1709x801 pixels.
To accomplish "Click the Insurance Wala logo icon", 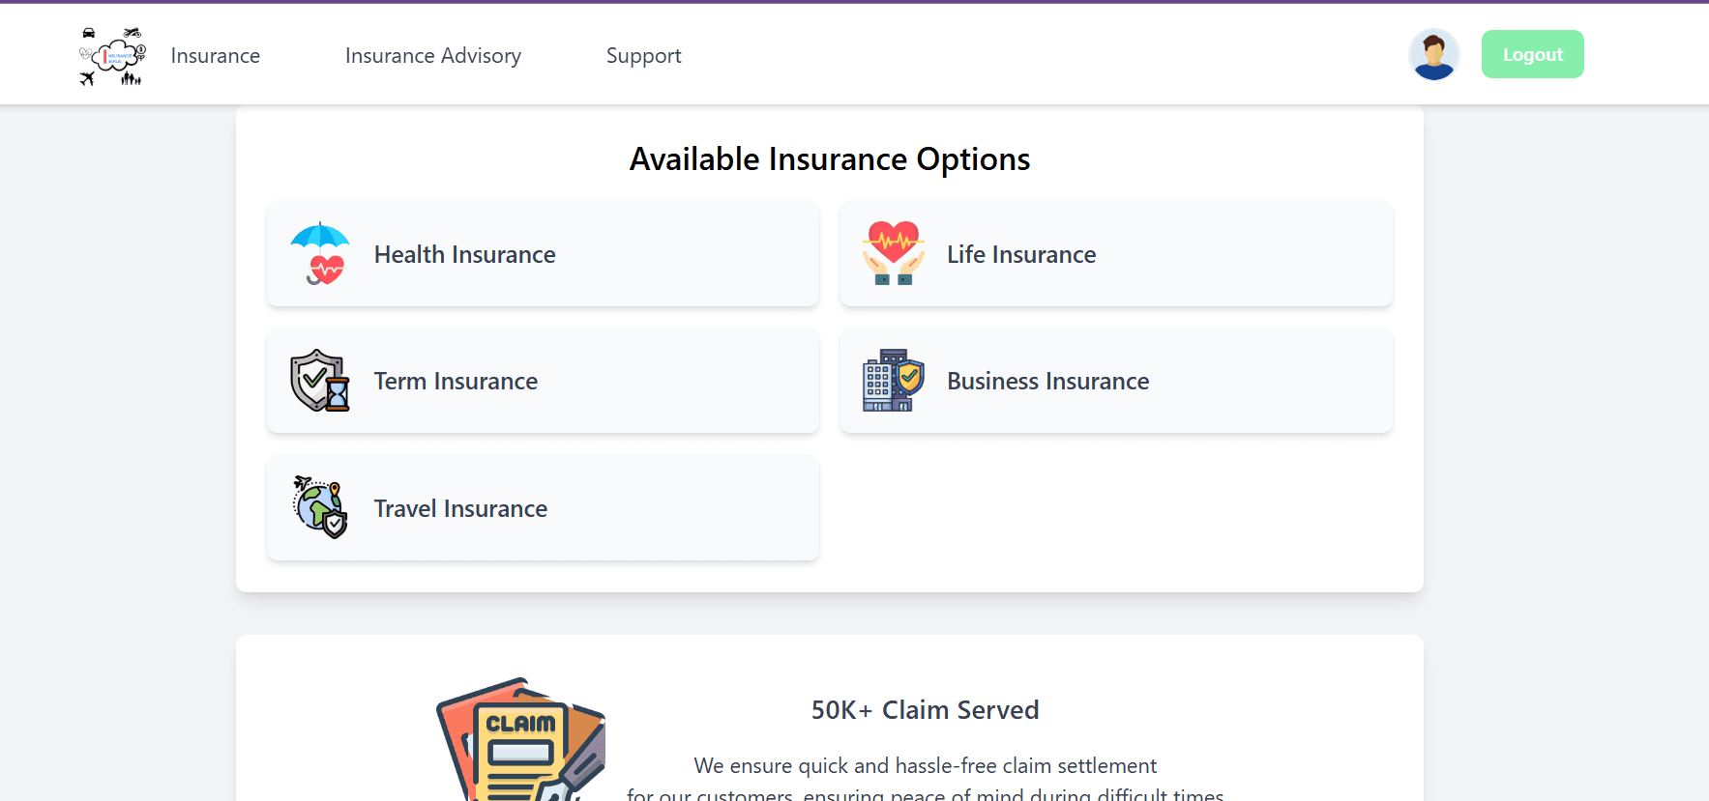I will 112,56.
